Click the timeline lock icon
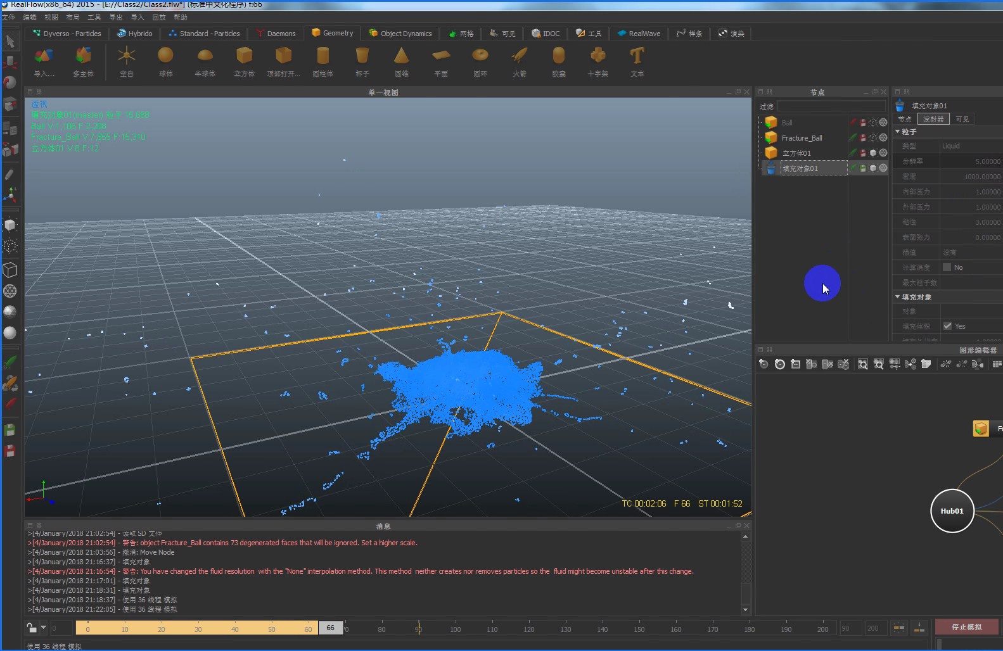 [x=32, y=628]
